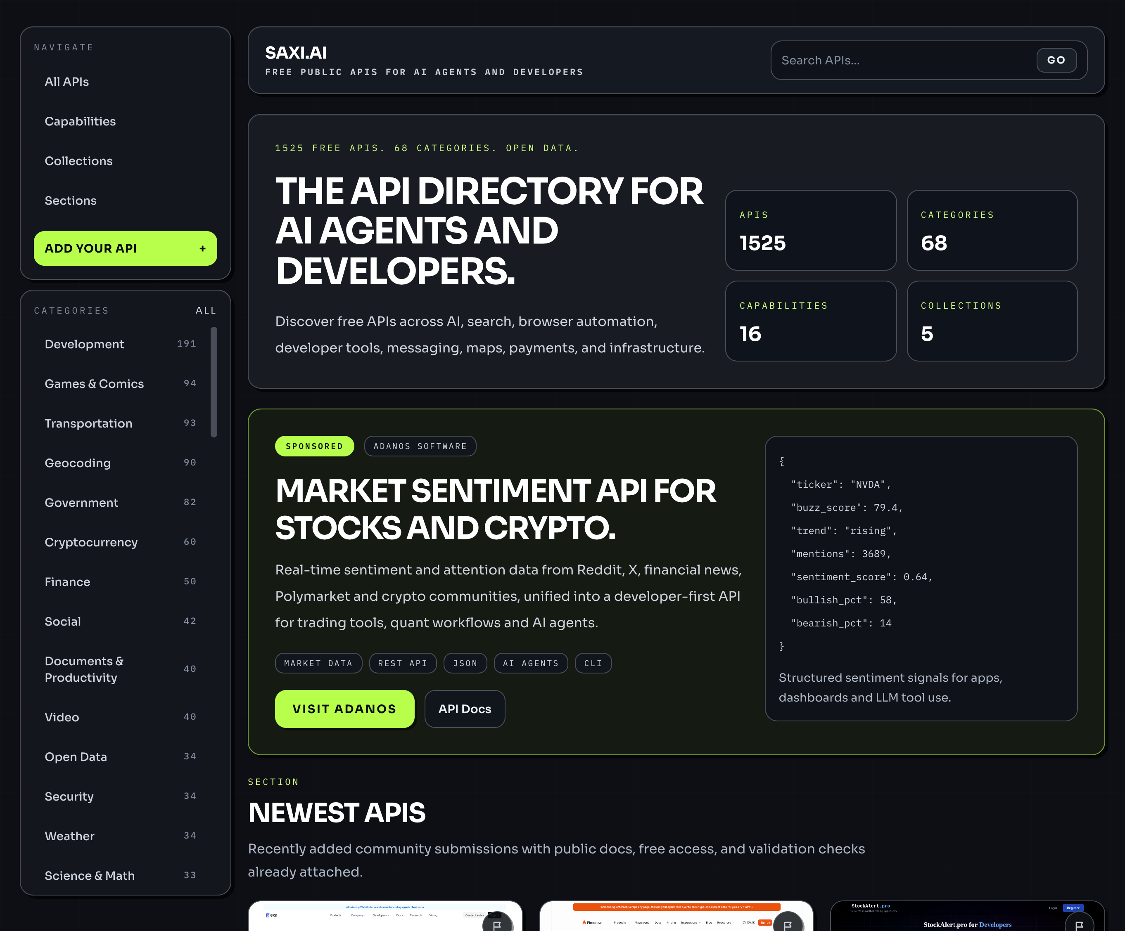Select the Weather category
The image size is (1125, 931).
tap(121, 836)
